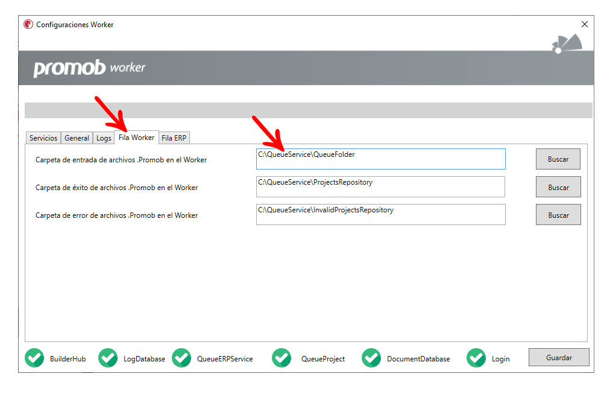
Task: Click Buscar for the error folder
Action: (x=558, y=215)
